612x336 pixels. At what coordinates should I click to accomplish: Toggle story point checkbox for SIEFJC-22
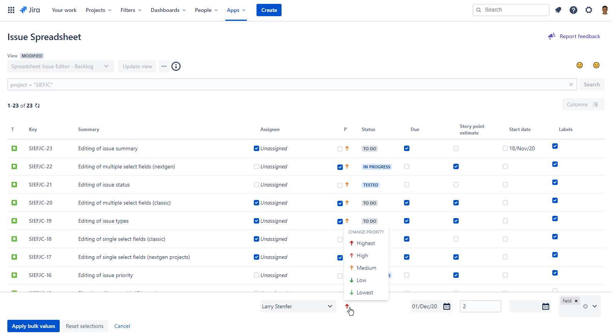[456, 166]
